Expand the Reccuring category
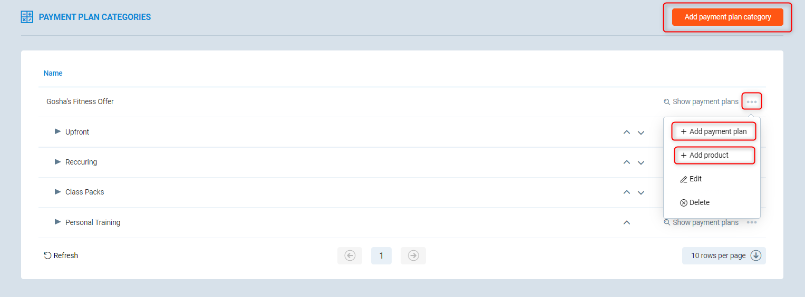805x297 pixels. pos(58,162)
